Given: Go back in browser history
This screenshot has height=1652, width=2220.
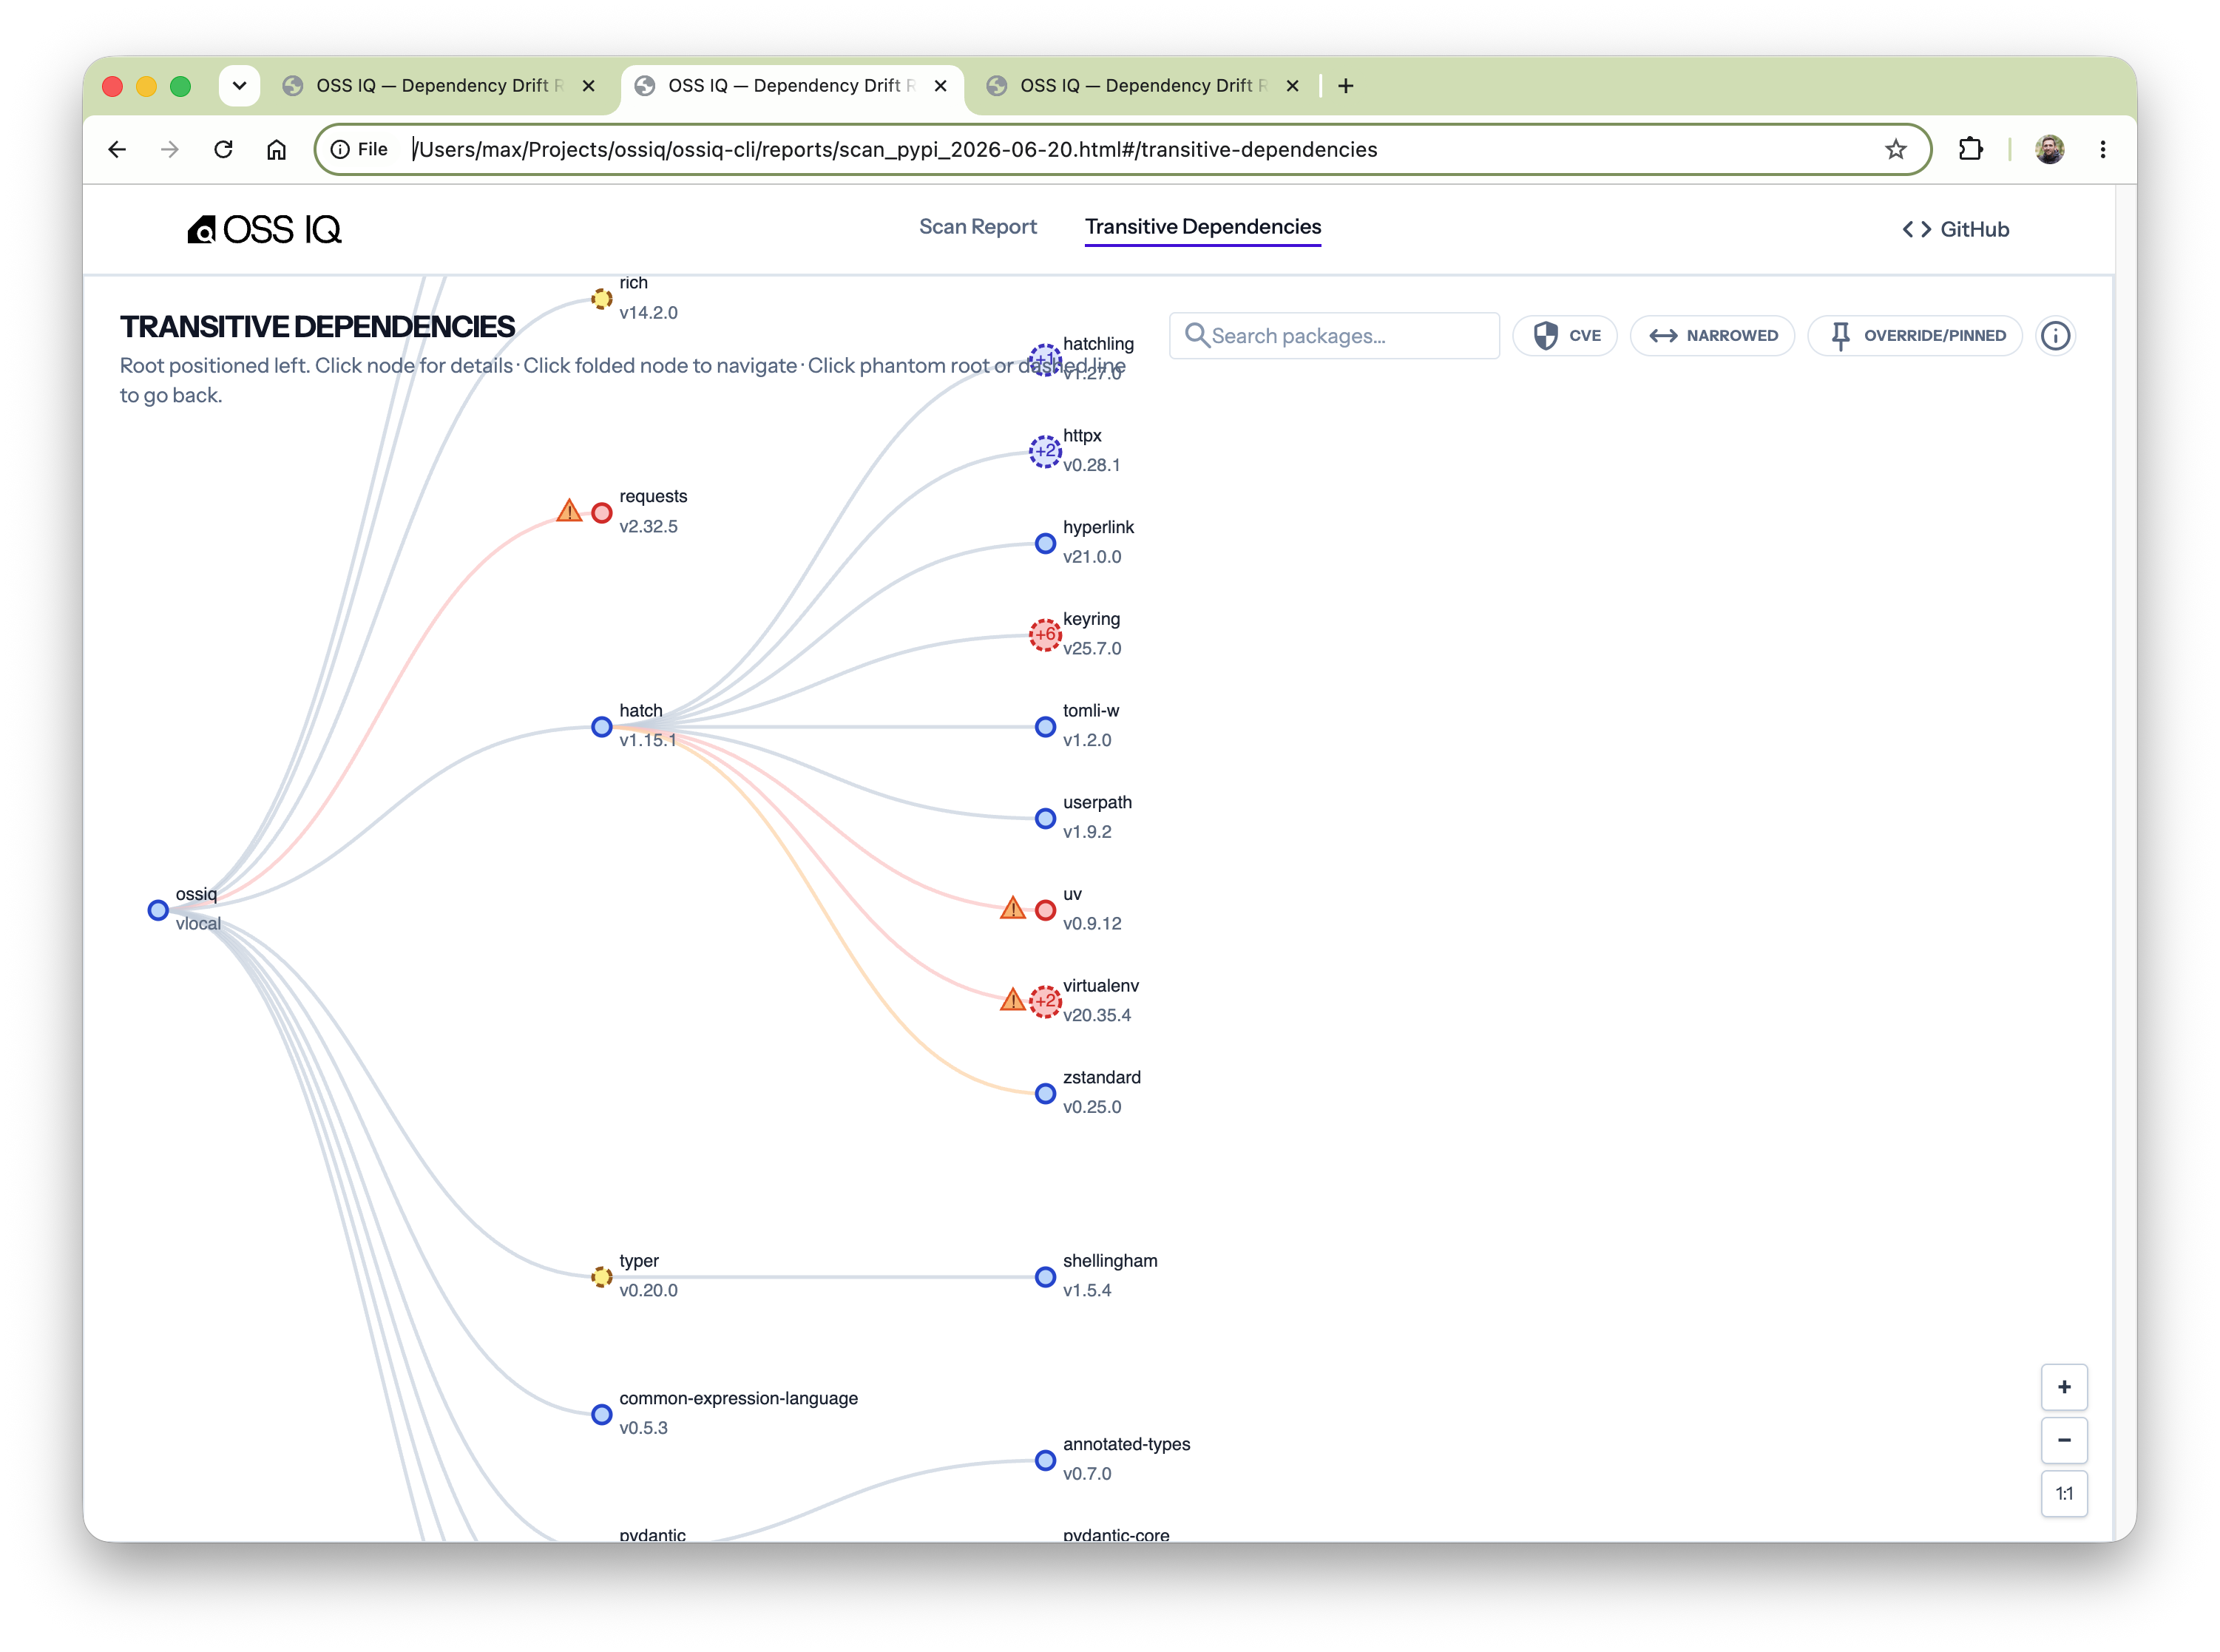Looking at the screenshot, I should click(x=117, y=149).
